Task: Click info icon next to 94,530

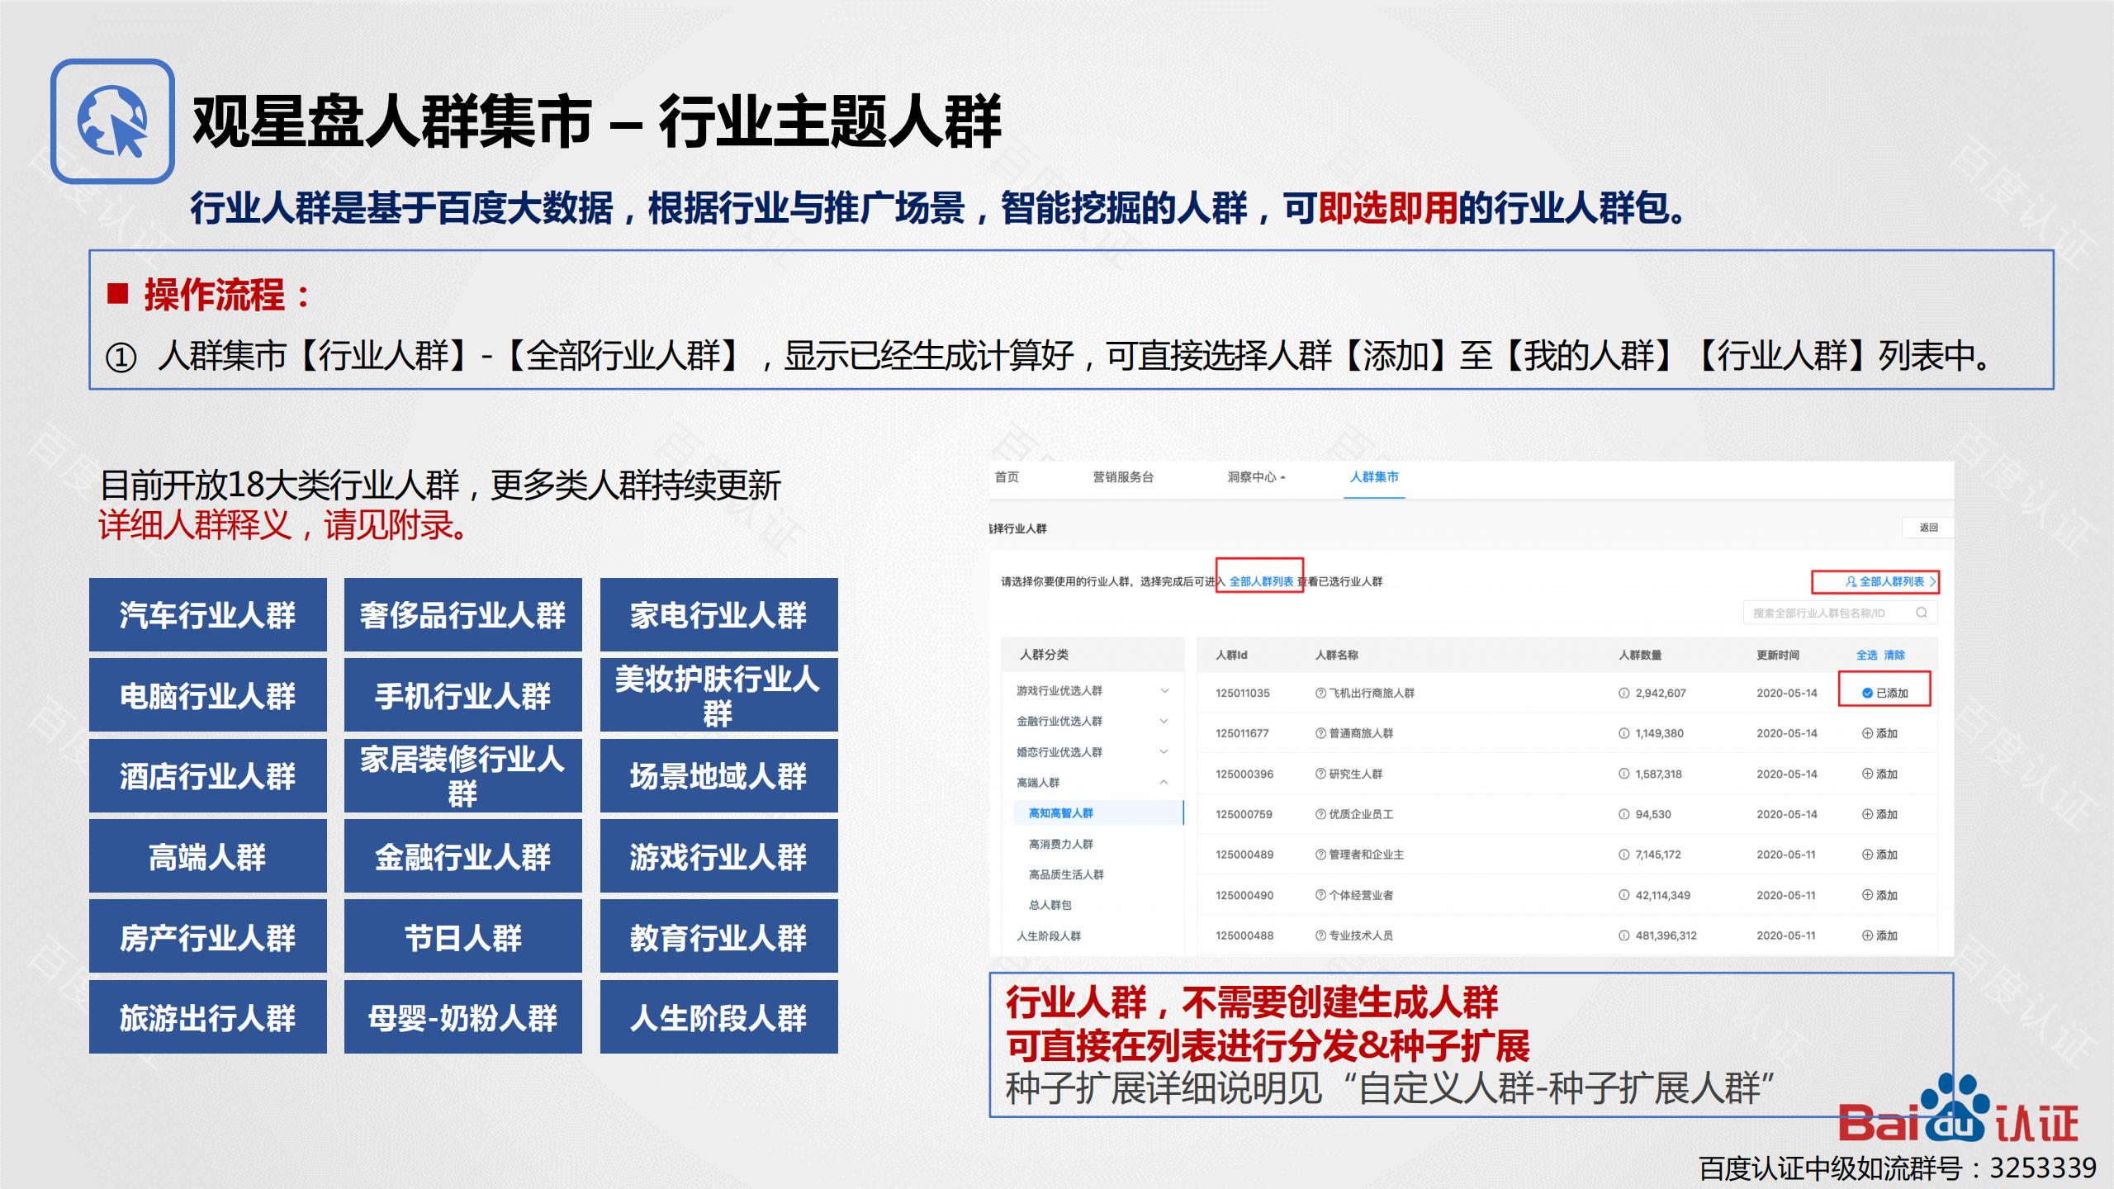Action: click(x=1624, y=814)
